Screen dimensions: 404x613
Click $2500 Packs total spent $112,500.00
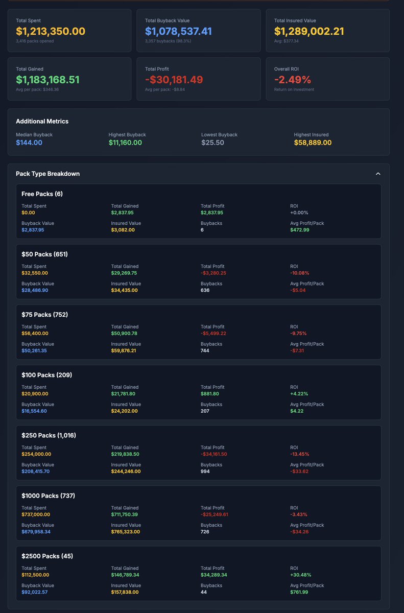[36, 574]
